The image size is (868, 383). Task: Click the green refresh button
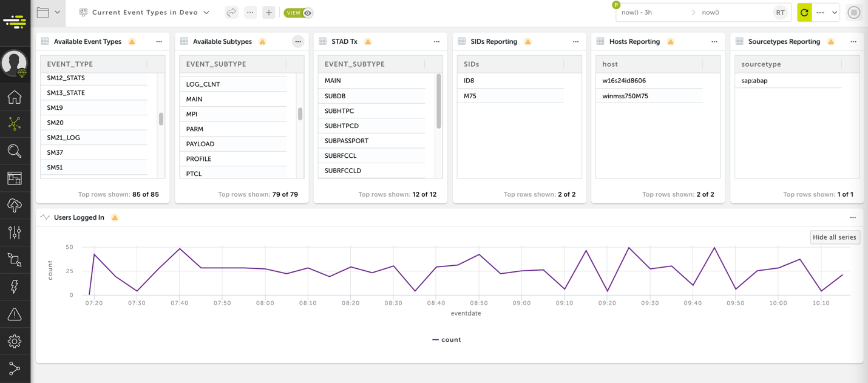pos(804,12)
